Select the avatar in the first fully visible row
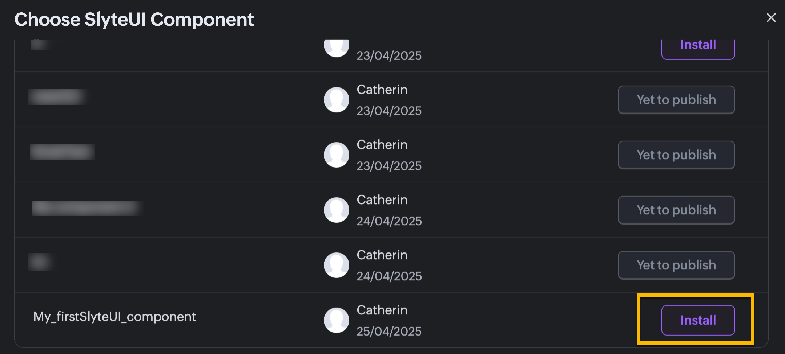The image size is (785, 354). point(337,100)
